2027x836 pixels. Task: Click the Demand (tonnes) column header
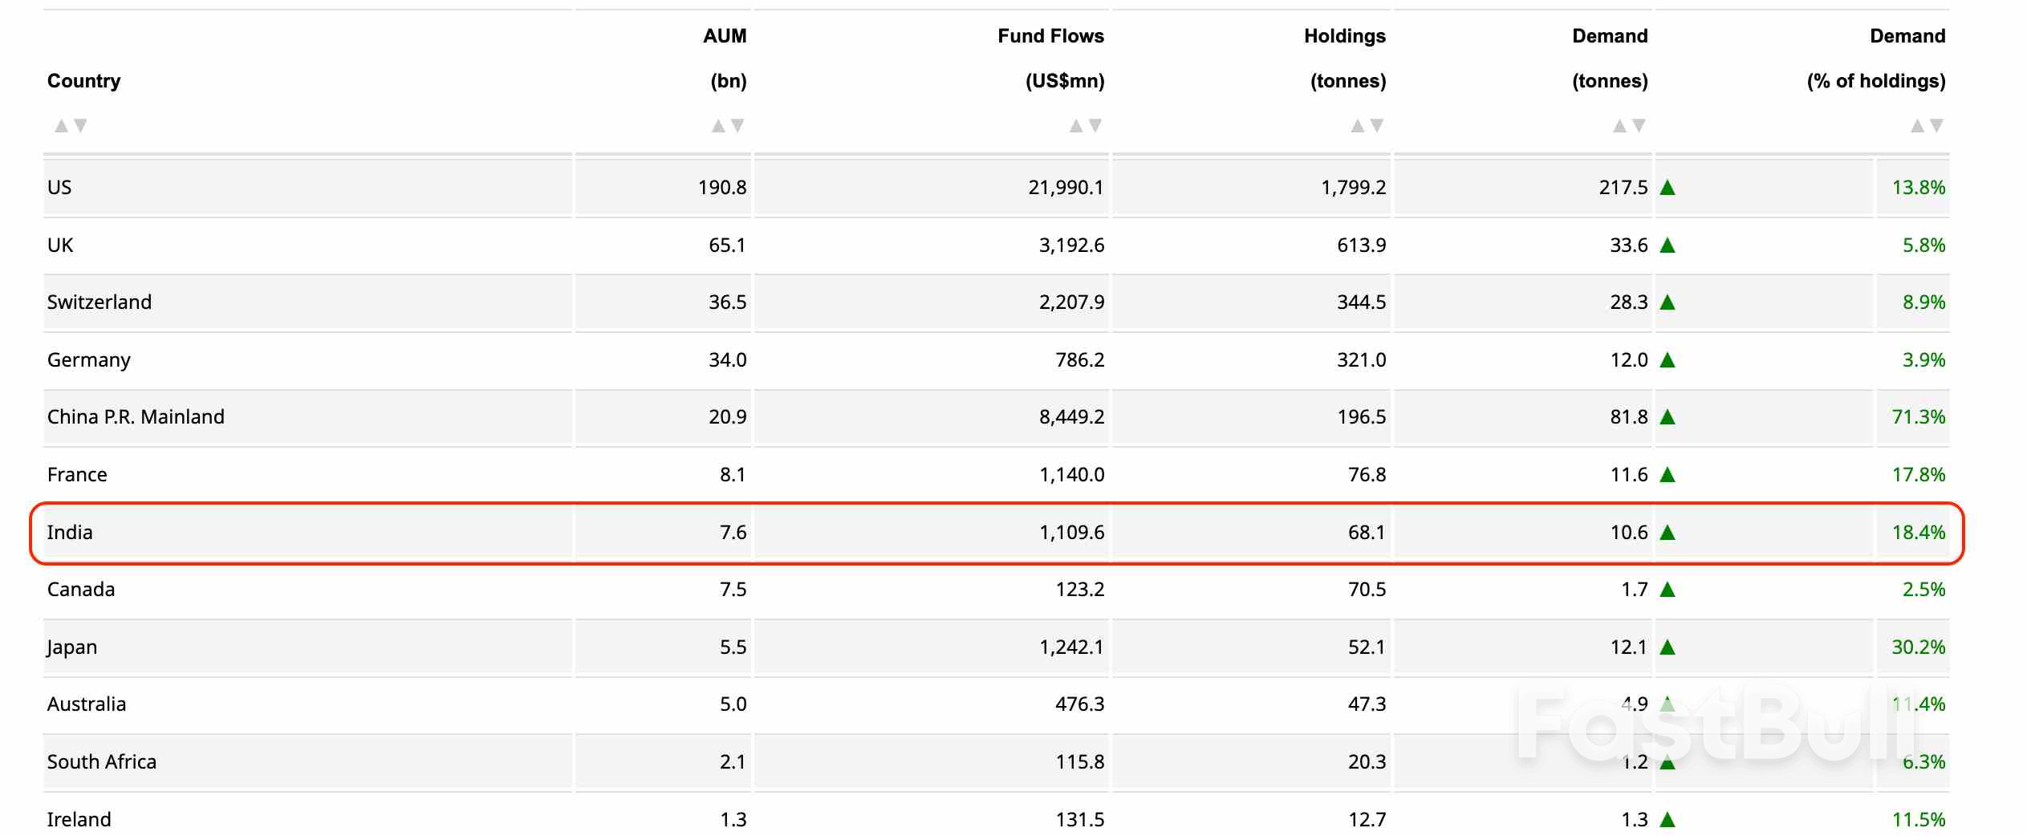[x=1609, y=58]
